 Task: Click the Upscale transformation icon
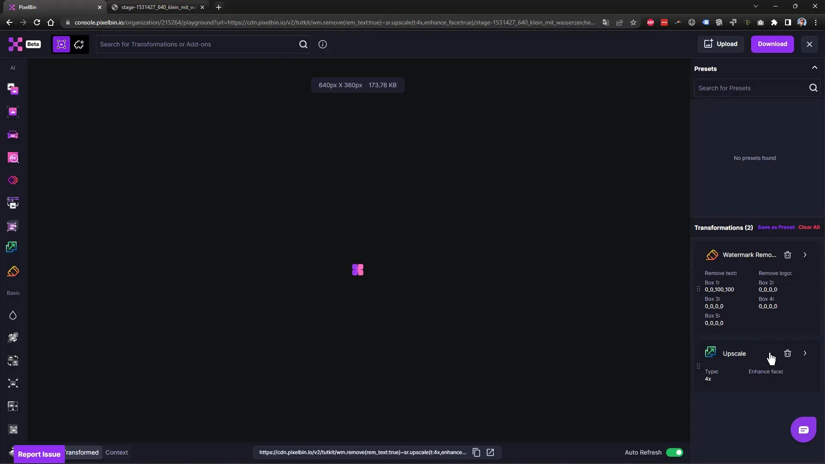(x=711, y=352)
